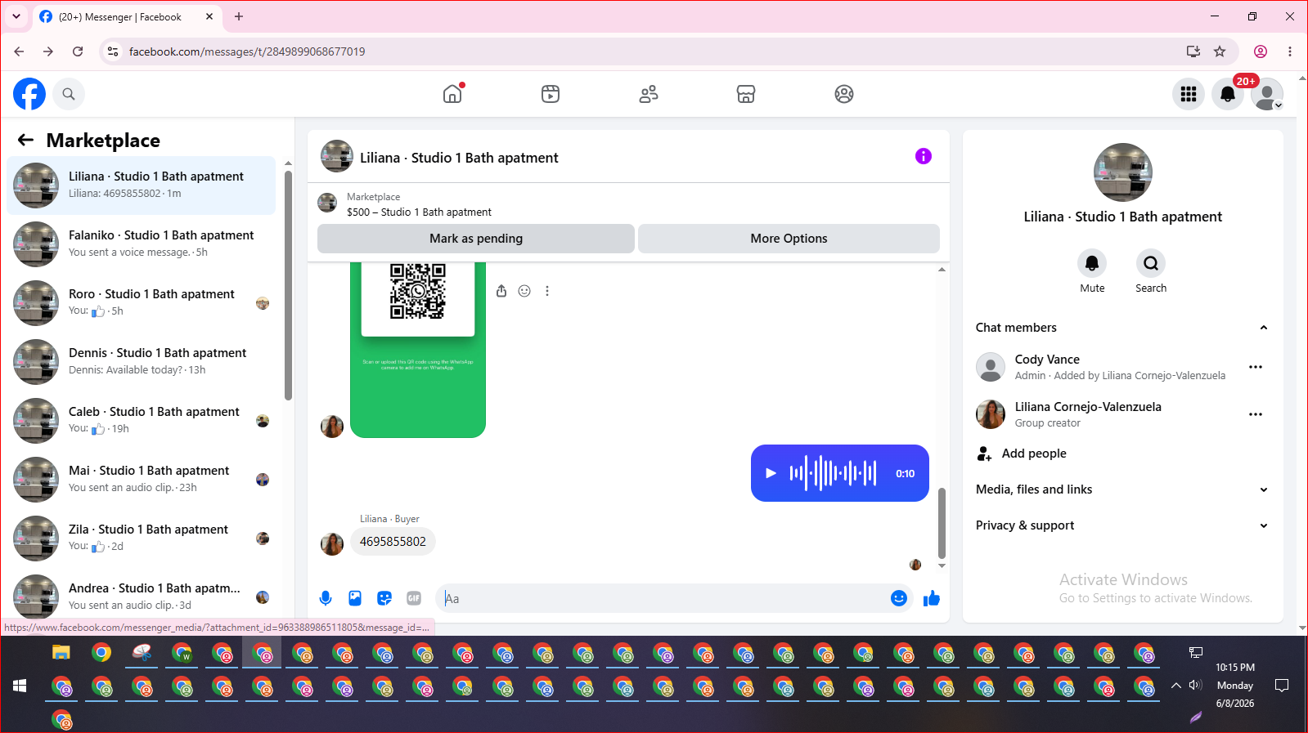This screenshot has width=1308, height=733.
Task: Open Zila Studio 1 Bath chat
Action: [142, 539]
